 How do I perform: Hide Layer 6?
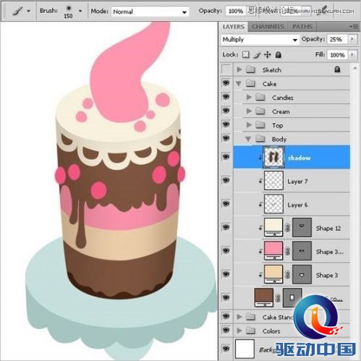[226, 204]
